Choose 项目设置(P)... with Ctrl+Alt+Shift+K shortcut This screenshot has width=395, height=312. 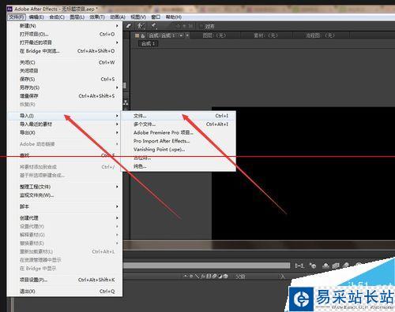pyautogui.click(x=65, y=280)
